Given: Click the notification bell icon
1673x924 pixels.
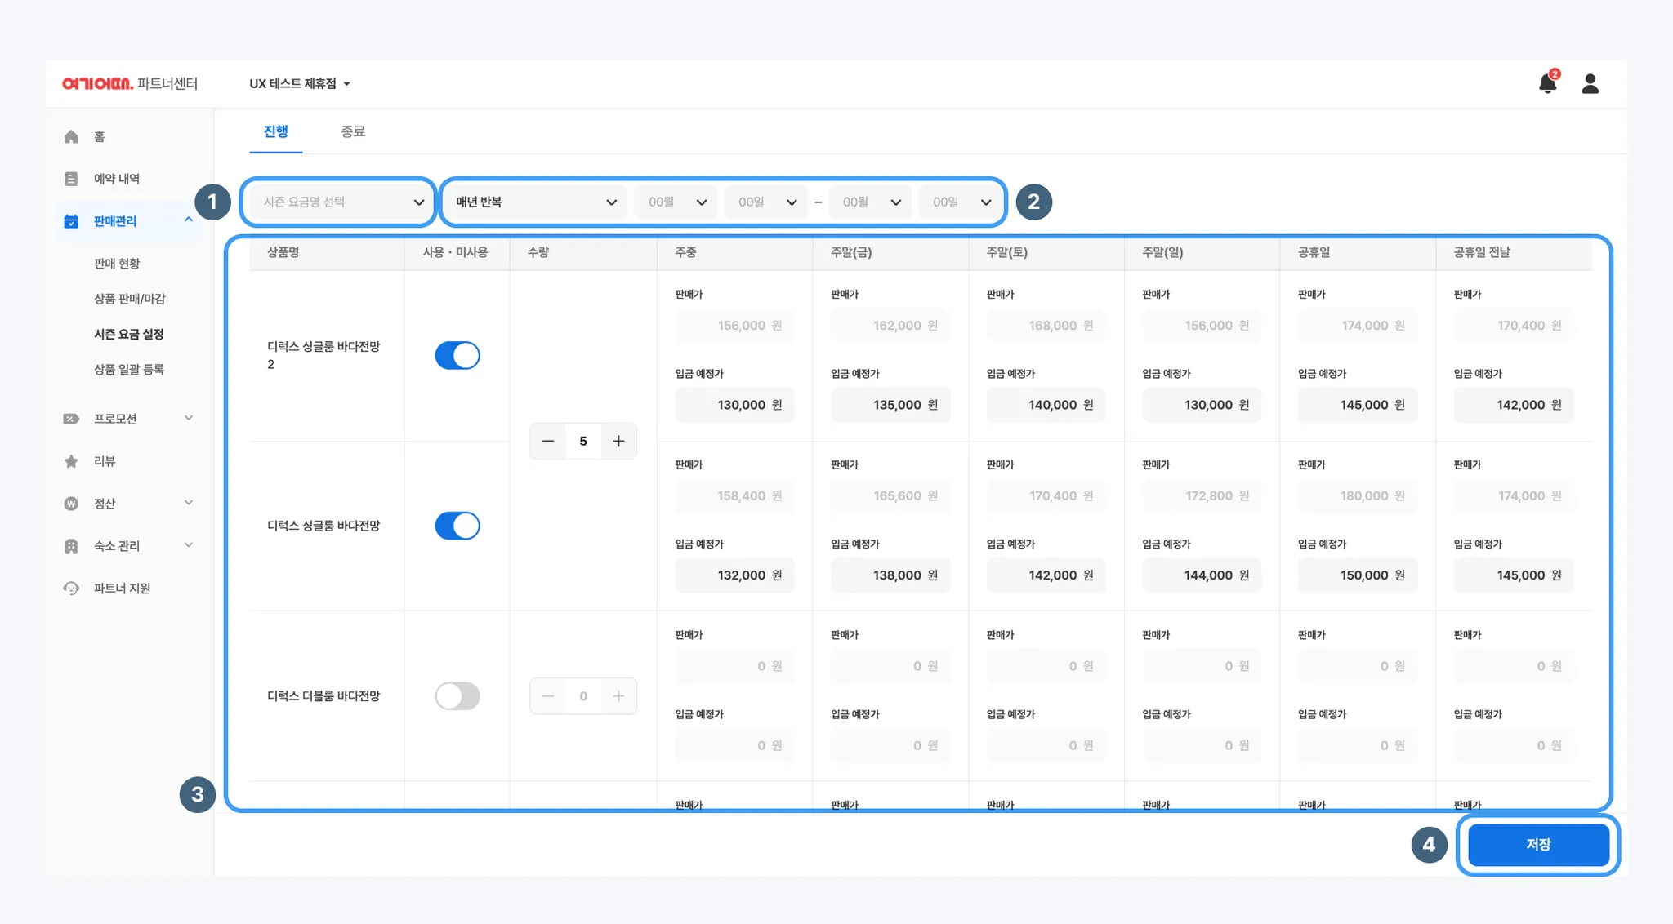Looking at the screenshot, I should point(1547,83).
